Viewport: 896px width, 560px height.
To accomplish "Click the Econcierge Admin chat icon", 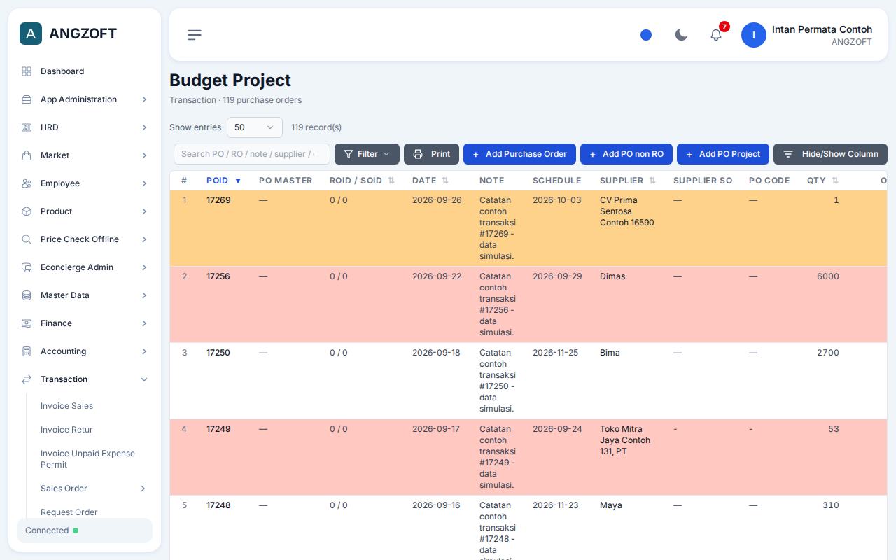I will (x=27, y=267).
